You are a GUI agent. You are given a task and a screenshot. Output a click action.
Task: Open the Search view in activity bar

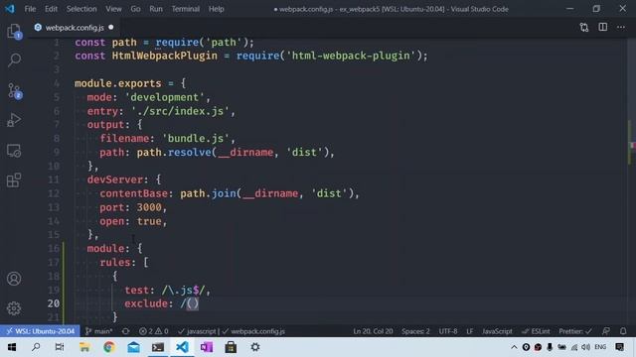pyautogui.click(x=14, y=59)
